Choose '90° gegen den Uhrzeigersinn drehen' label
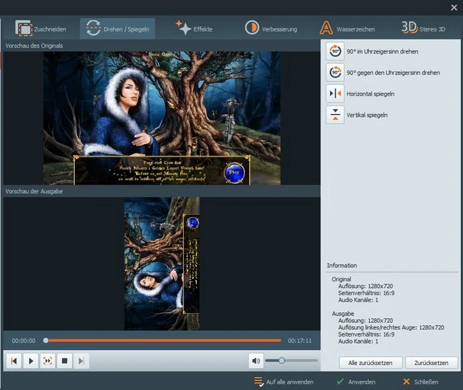The height and width of the screenshot is (390, 463). pyautogui.click(x=393, y=73)
